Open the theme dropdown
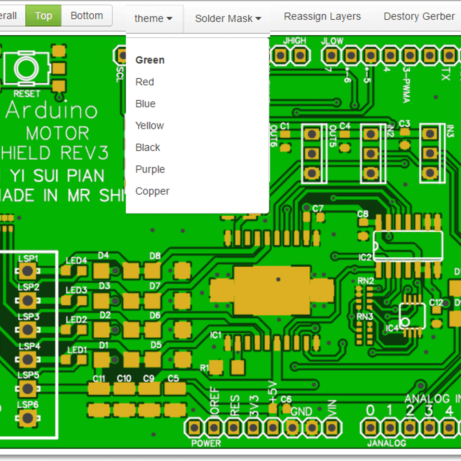Image resolution: width=461 pixels, height=461 pixels. (x=153, y=18)
